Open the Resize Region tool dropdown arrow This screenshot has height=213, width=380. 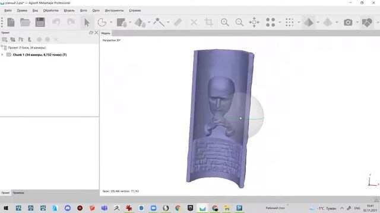(130, 22)
